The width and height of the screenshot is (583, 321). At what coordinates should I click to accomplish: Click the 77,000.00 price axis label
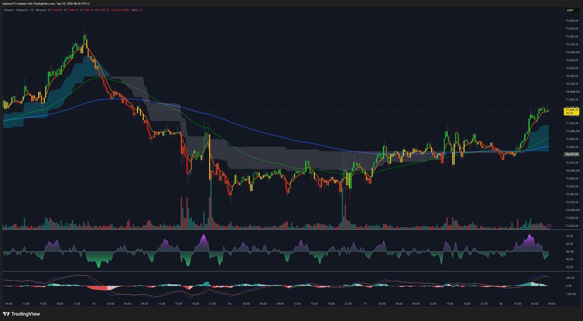[x=572, y=131]
